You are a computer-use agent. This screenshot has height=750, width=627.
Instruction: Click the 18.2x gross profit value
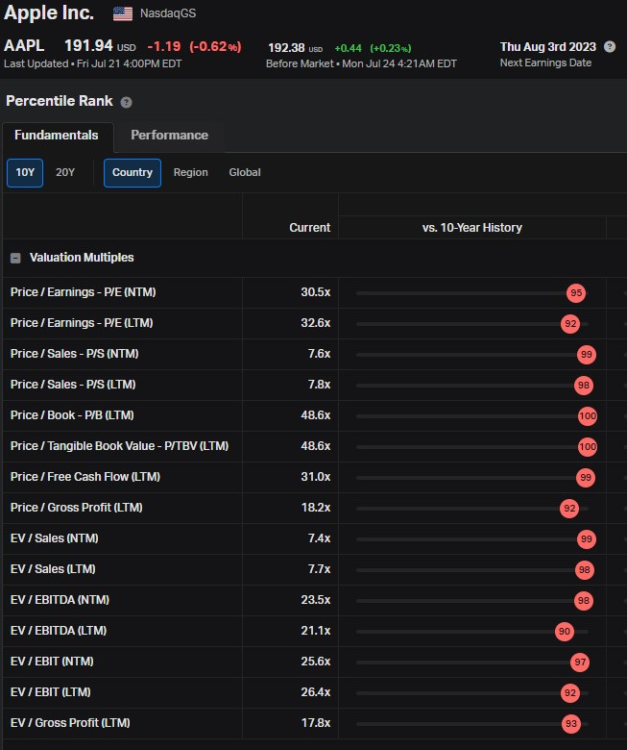pyautogui.click(x=316, y=508)
